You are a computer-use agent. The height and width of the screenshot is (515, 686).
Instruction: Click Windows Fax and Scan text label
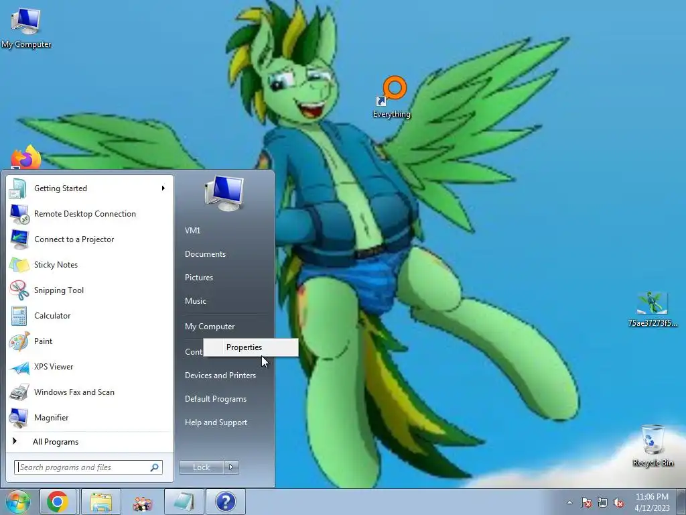pyautogui.click(x=74, y=392)
